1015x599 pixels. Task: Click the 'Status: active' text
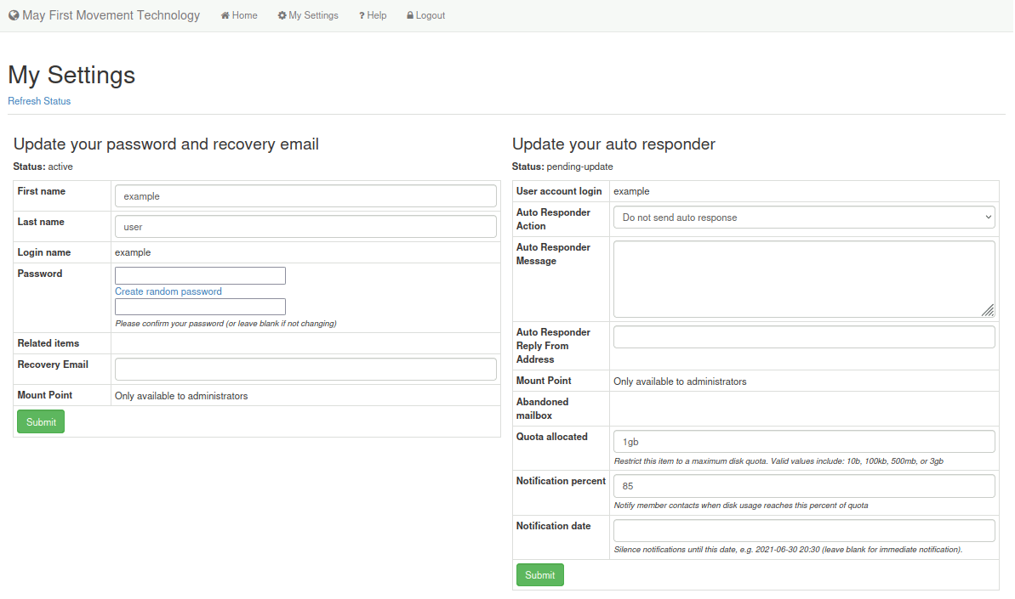point(43,167)
